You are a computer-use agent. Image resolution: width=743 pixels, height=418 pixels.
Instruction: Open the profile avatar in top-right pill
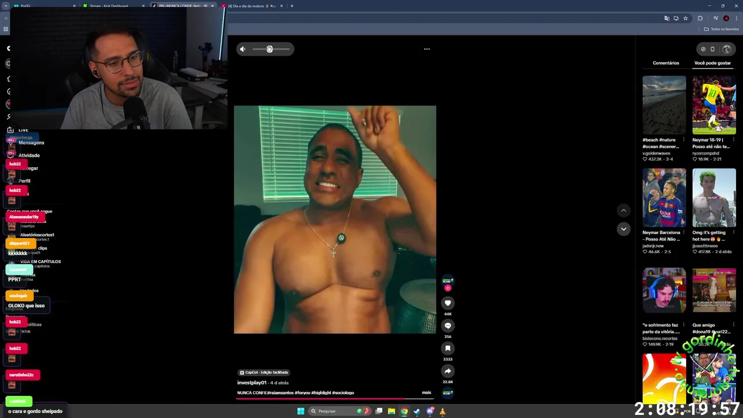[x=727, y=49]
